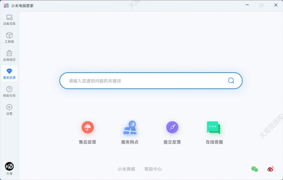Open the 帮助中心 link
The height and width of the screenshot is (180, 283).
pyautogui.click(x=153, y=169)
